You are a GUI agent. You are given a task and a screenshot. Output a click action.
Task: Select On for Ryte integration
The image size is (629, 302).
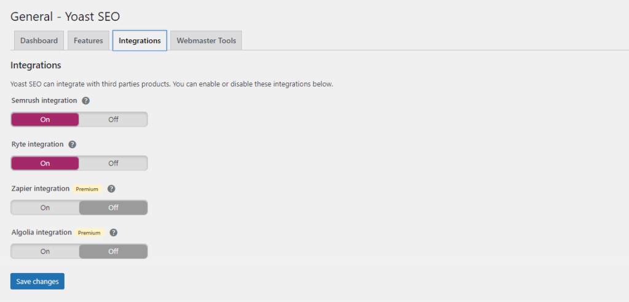(x=45, y=164)
